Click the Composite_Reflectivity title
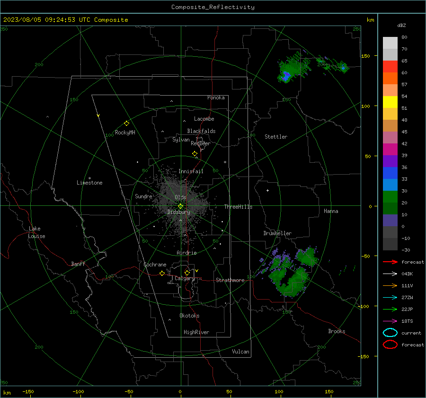Screen dimensions: 426x398 [x=213, y=7]
